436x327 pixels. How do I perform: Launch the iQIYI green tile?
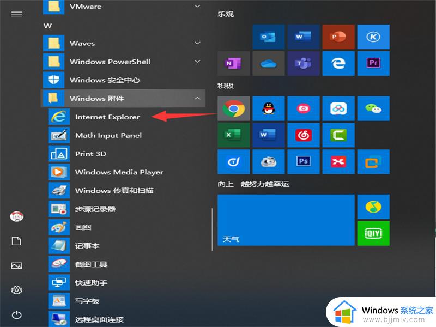coord(373,233)
